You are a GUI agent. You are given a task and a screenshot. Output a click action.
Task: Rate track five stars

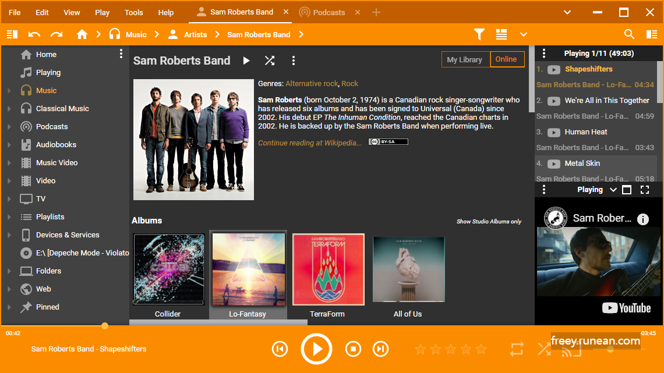pyautogui.click(x=481, y=349)
